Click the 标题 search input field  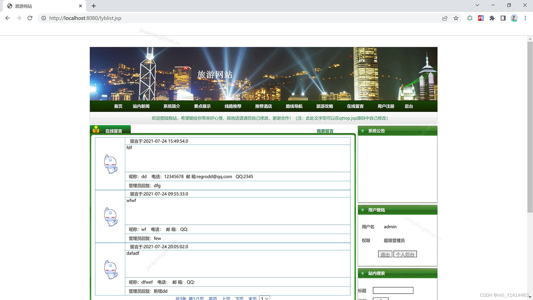[393, 290]
